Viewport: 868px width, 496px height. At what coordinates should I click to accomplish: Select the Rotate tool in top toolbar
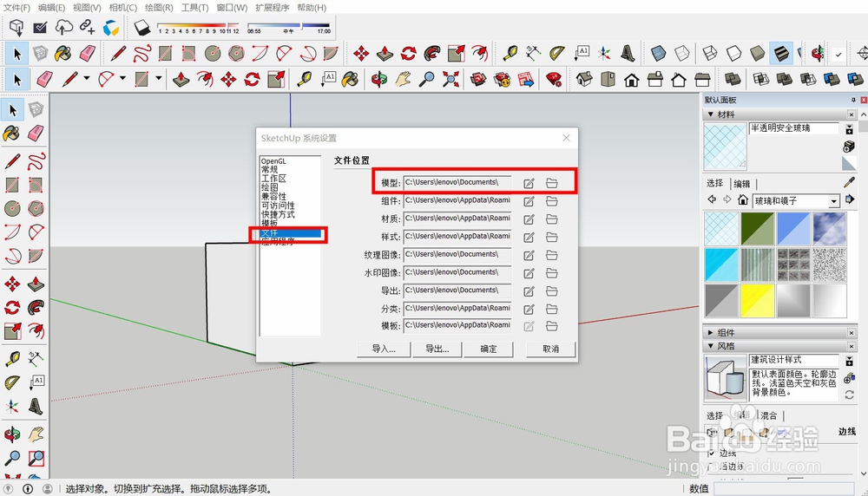(x=409, y=53)
